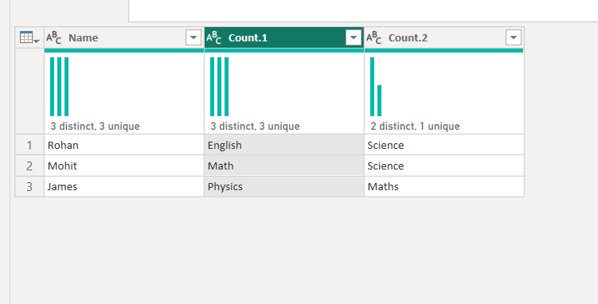Open the Count.1 column filter dropdown

(354, 37)
